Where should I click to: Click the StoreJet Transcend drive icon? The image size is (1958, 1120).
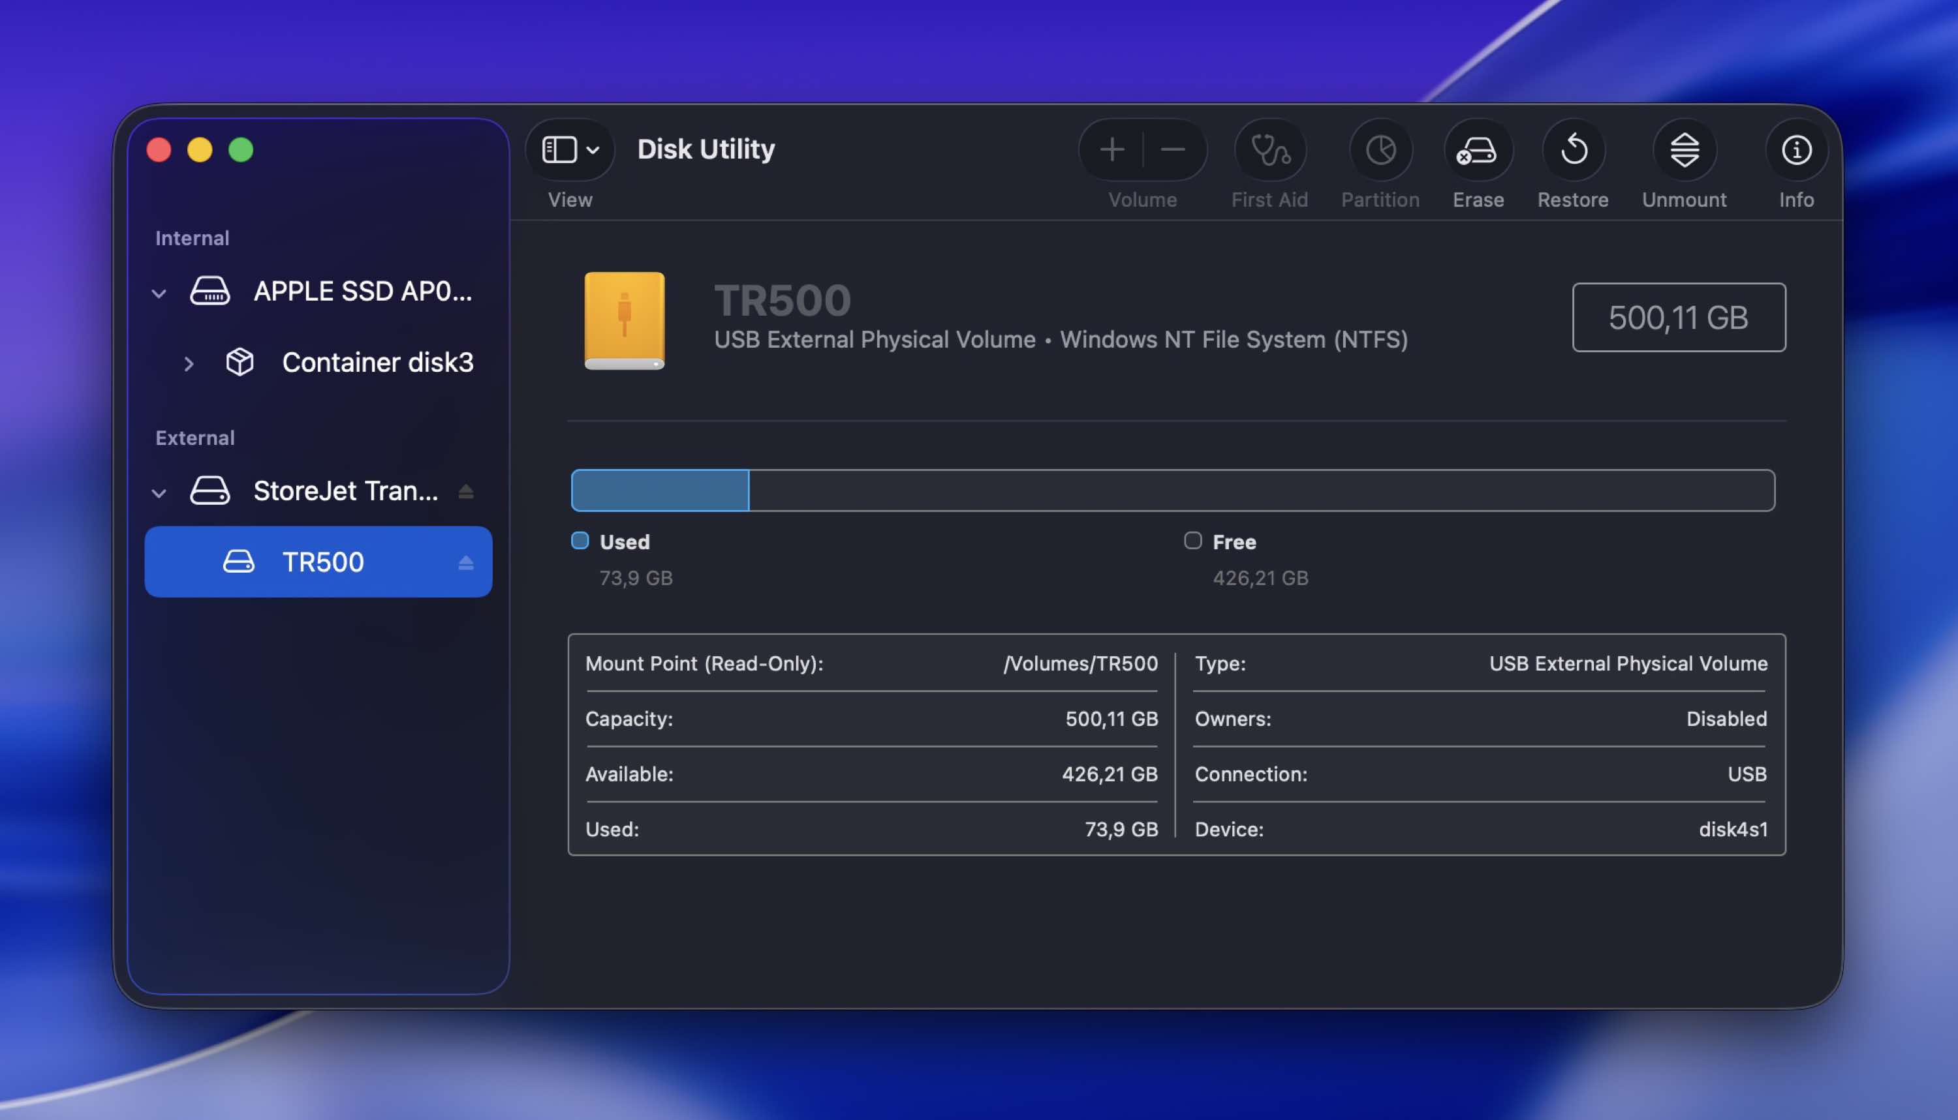(210, 490)
